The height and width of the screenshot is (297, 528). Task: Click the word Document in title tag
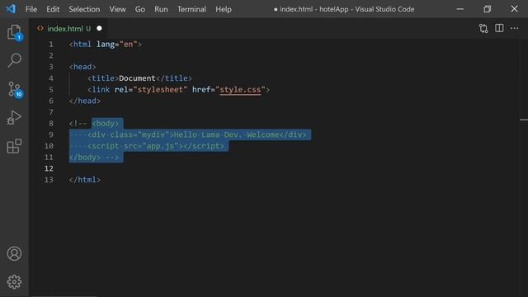[137, 78]
